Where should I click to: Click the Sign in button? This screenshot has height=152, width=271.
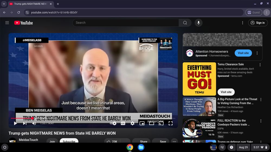[x=258, y=23]
